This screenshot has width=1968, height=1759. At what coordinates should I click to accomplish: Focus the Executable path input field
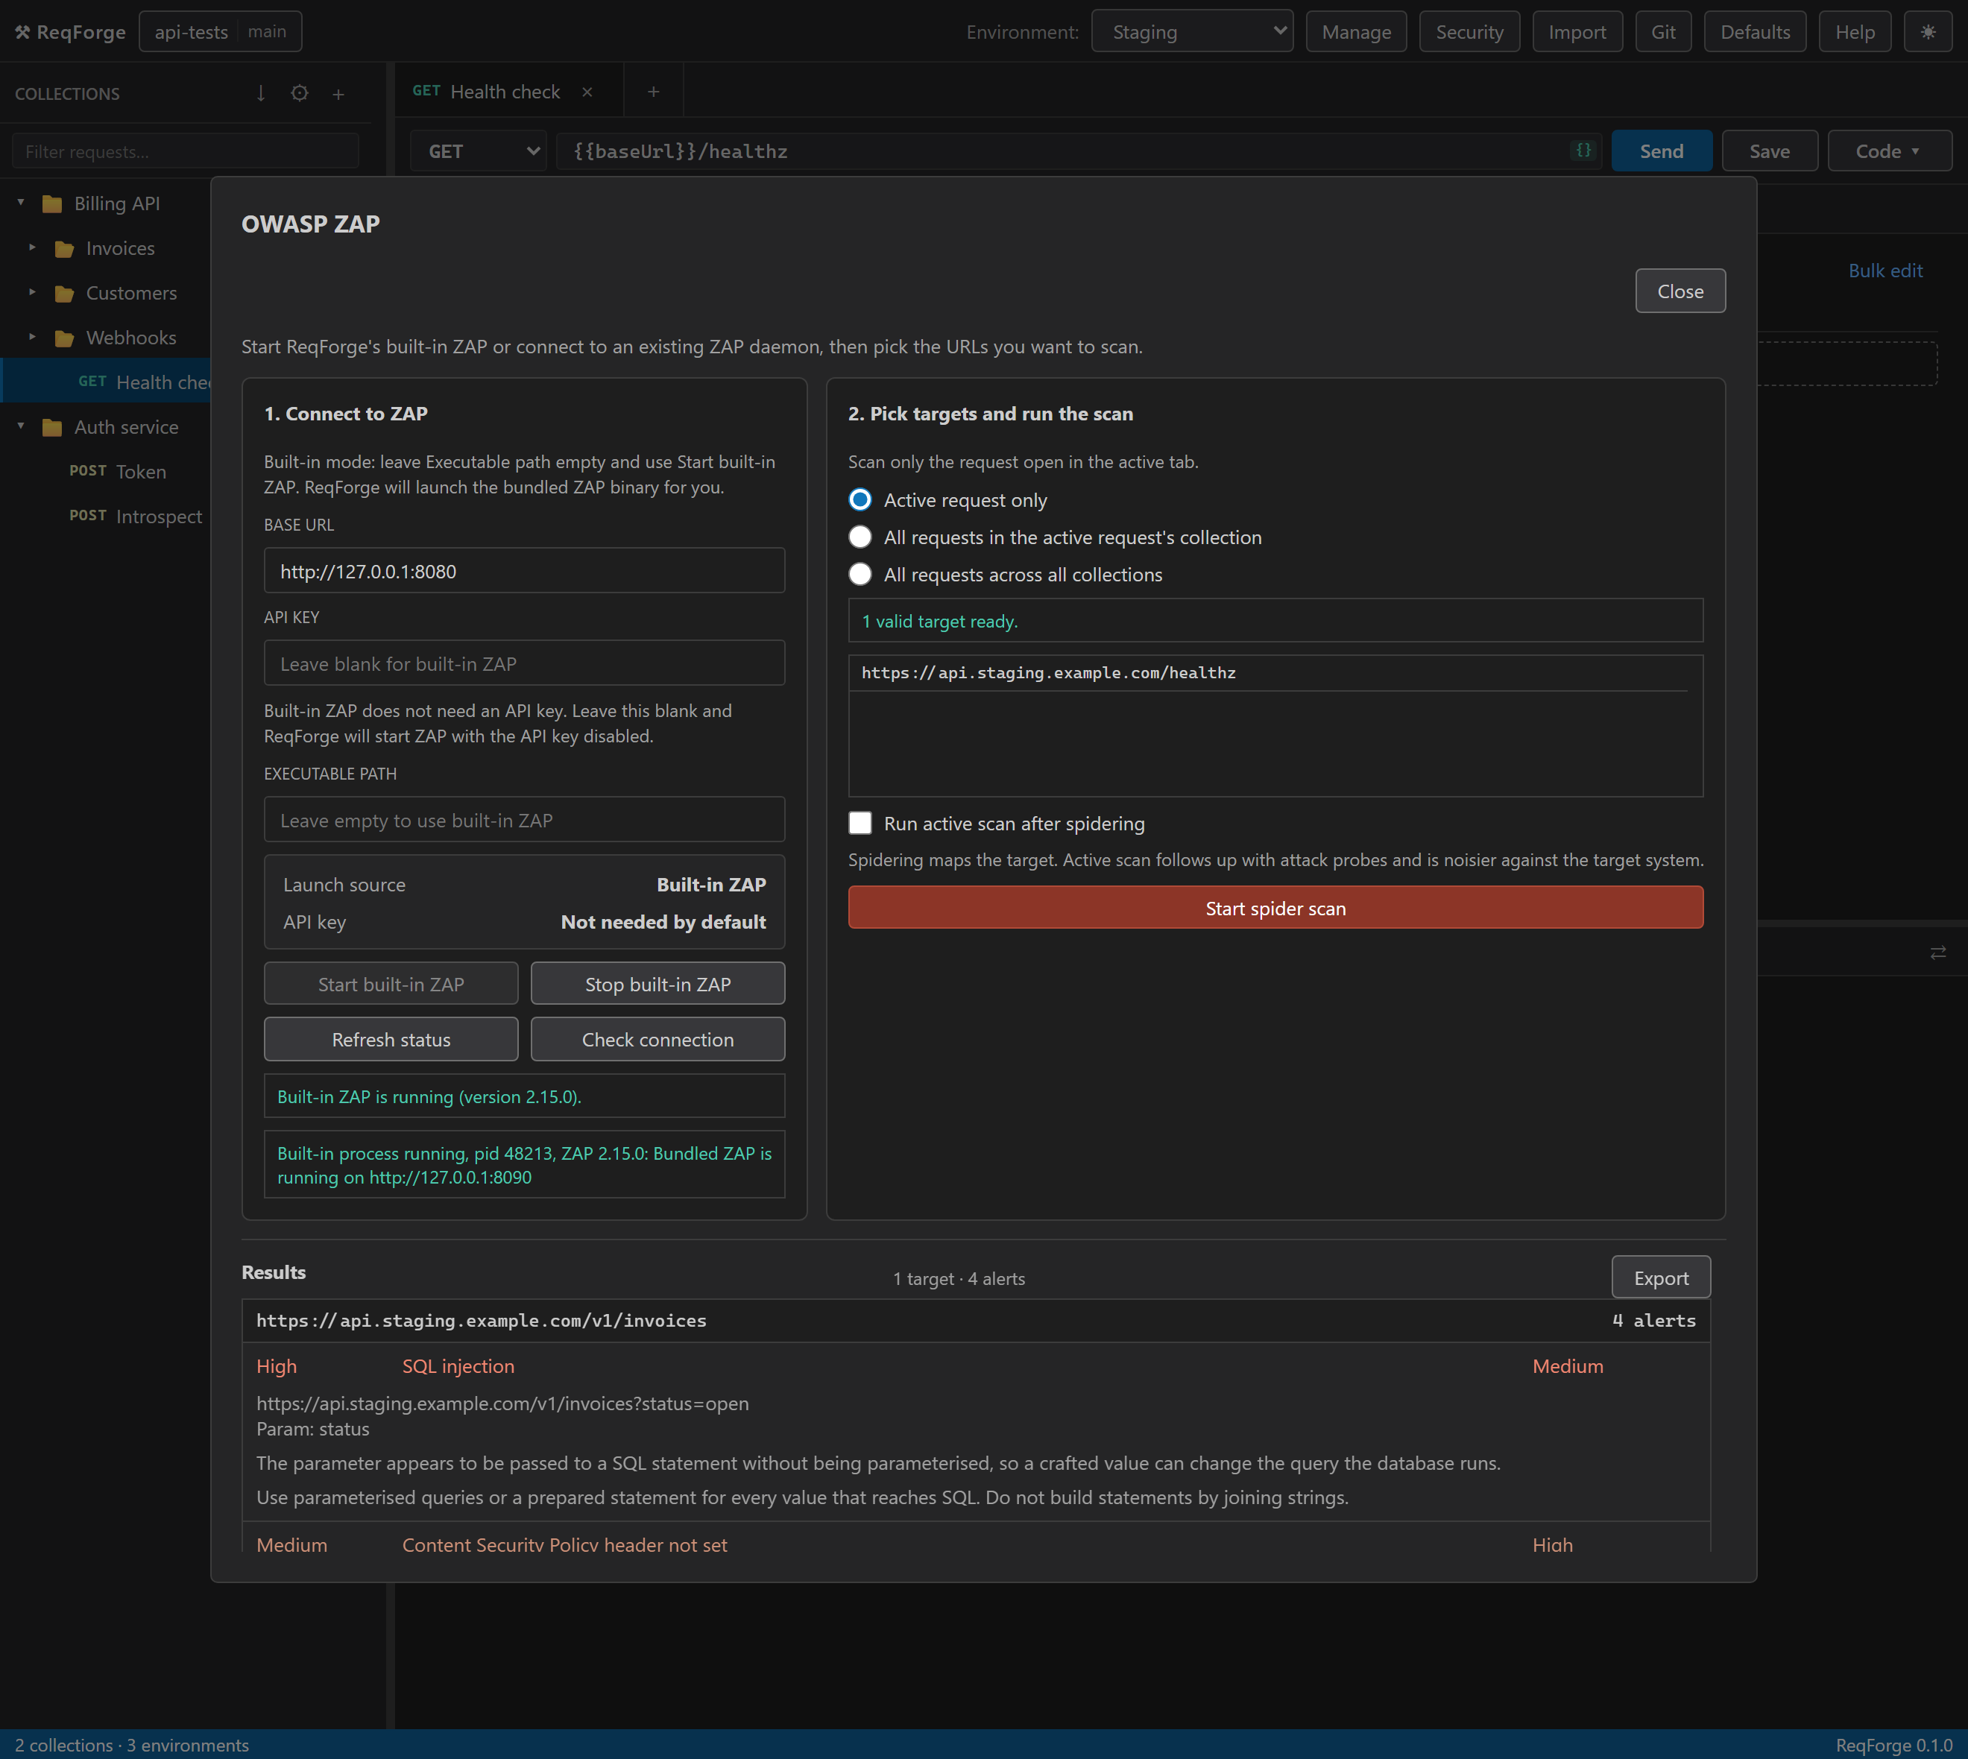tap(524, 820)
